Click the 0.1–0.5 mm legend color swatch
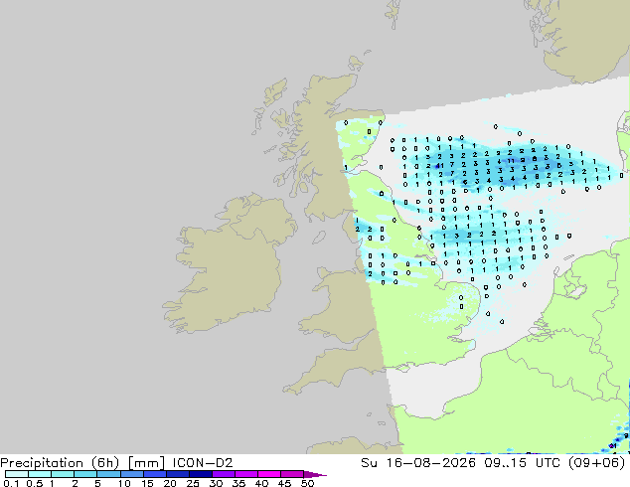630x487 pixels. 17,474
